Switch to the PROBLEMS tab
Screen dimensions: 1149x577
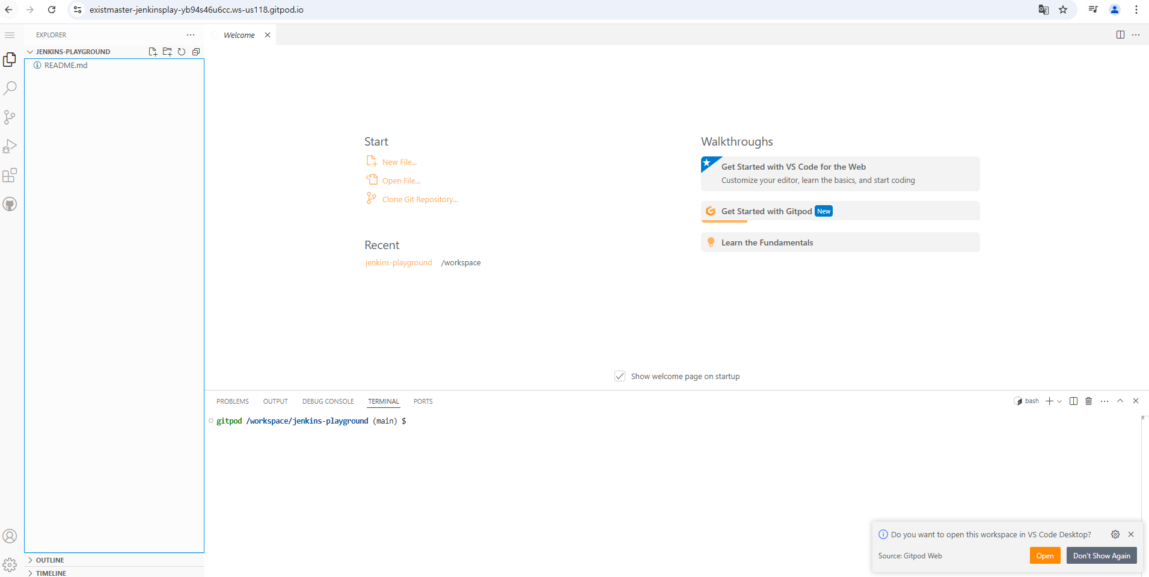233,401
